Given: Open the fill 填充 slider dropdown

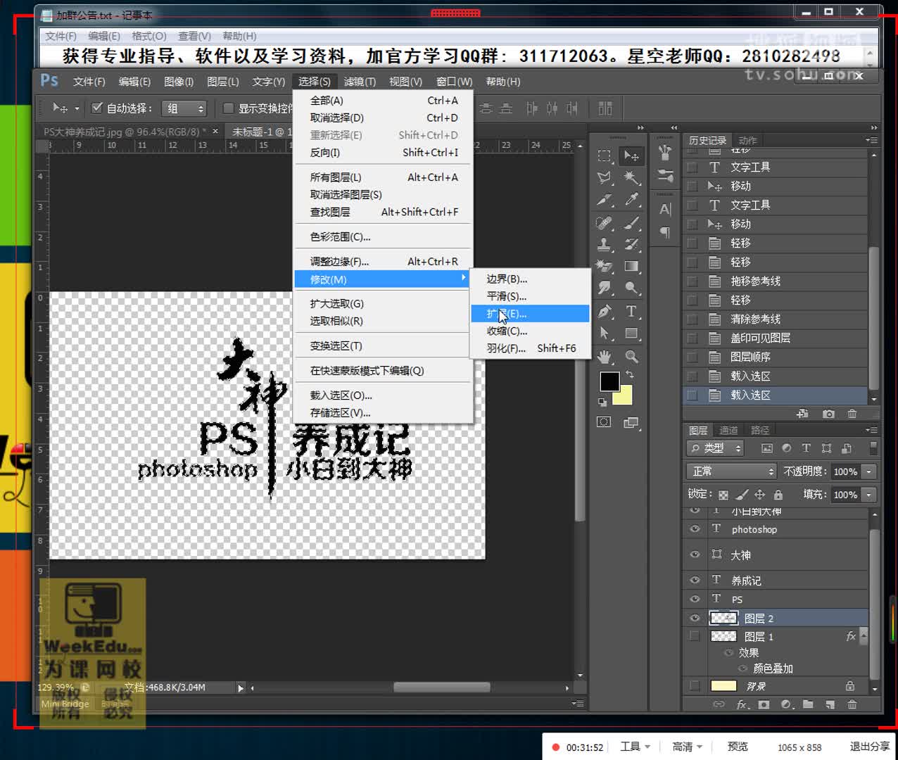Looking at the screenshot, I should (869, 495).
